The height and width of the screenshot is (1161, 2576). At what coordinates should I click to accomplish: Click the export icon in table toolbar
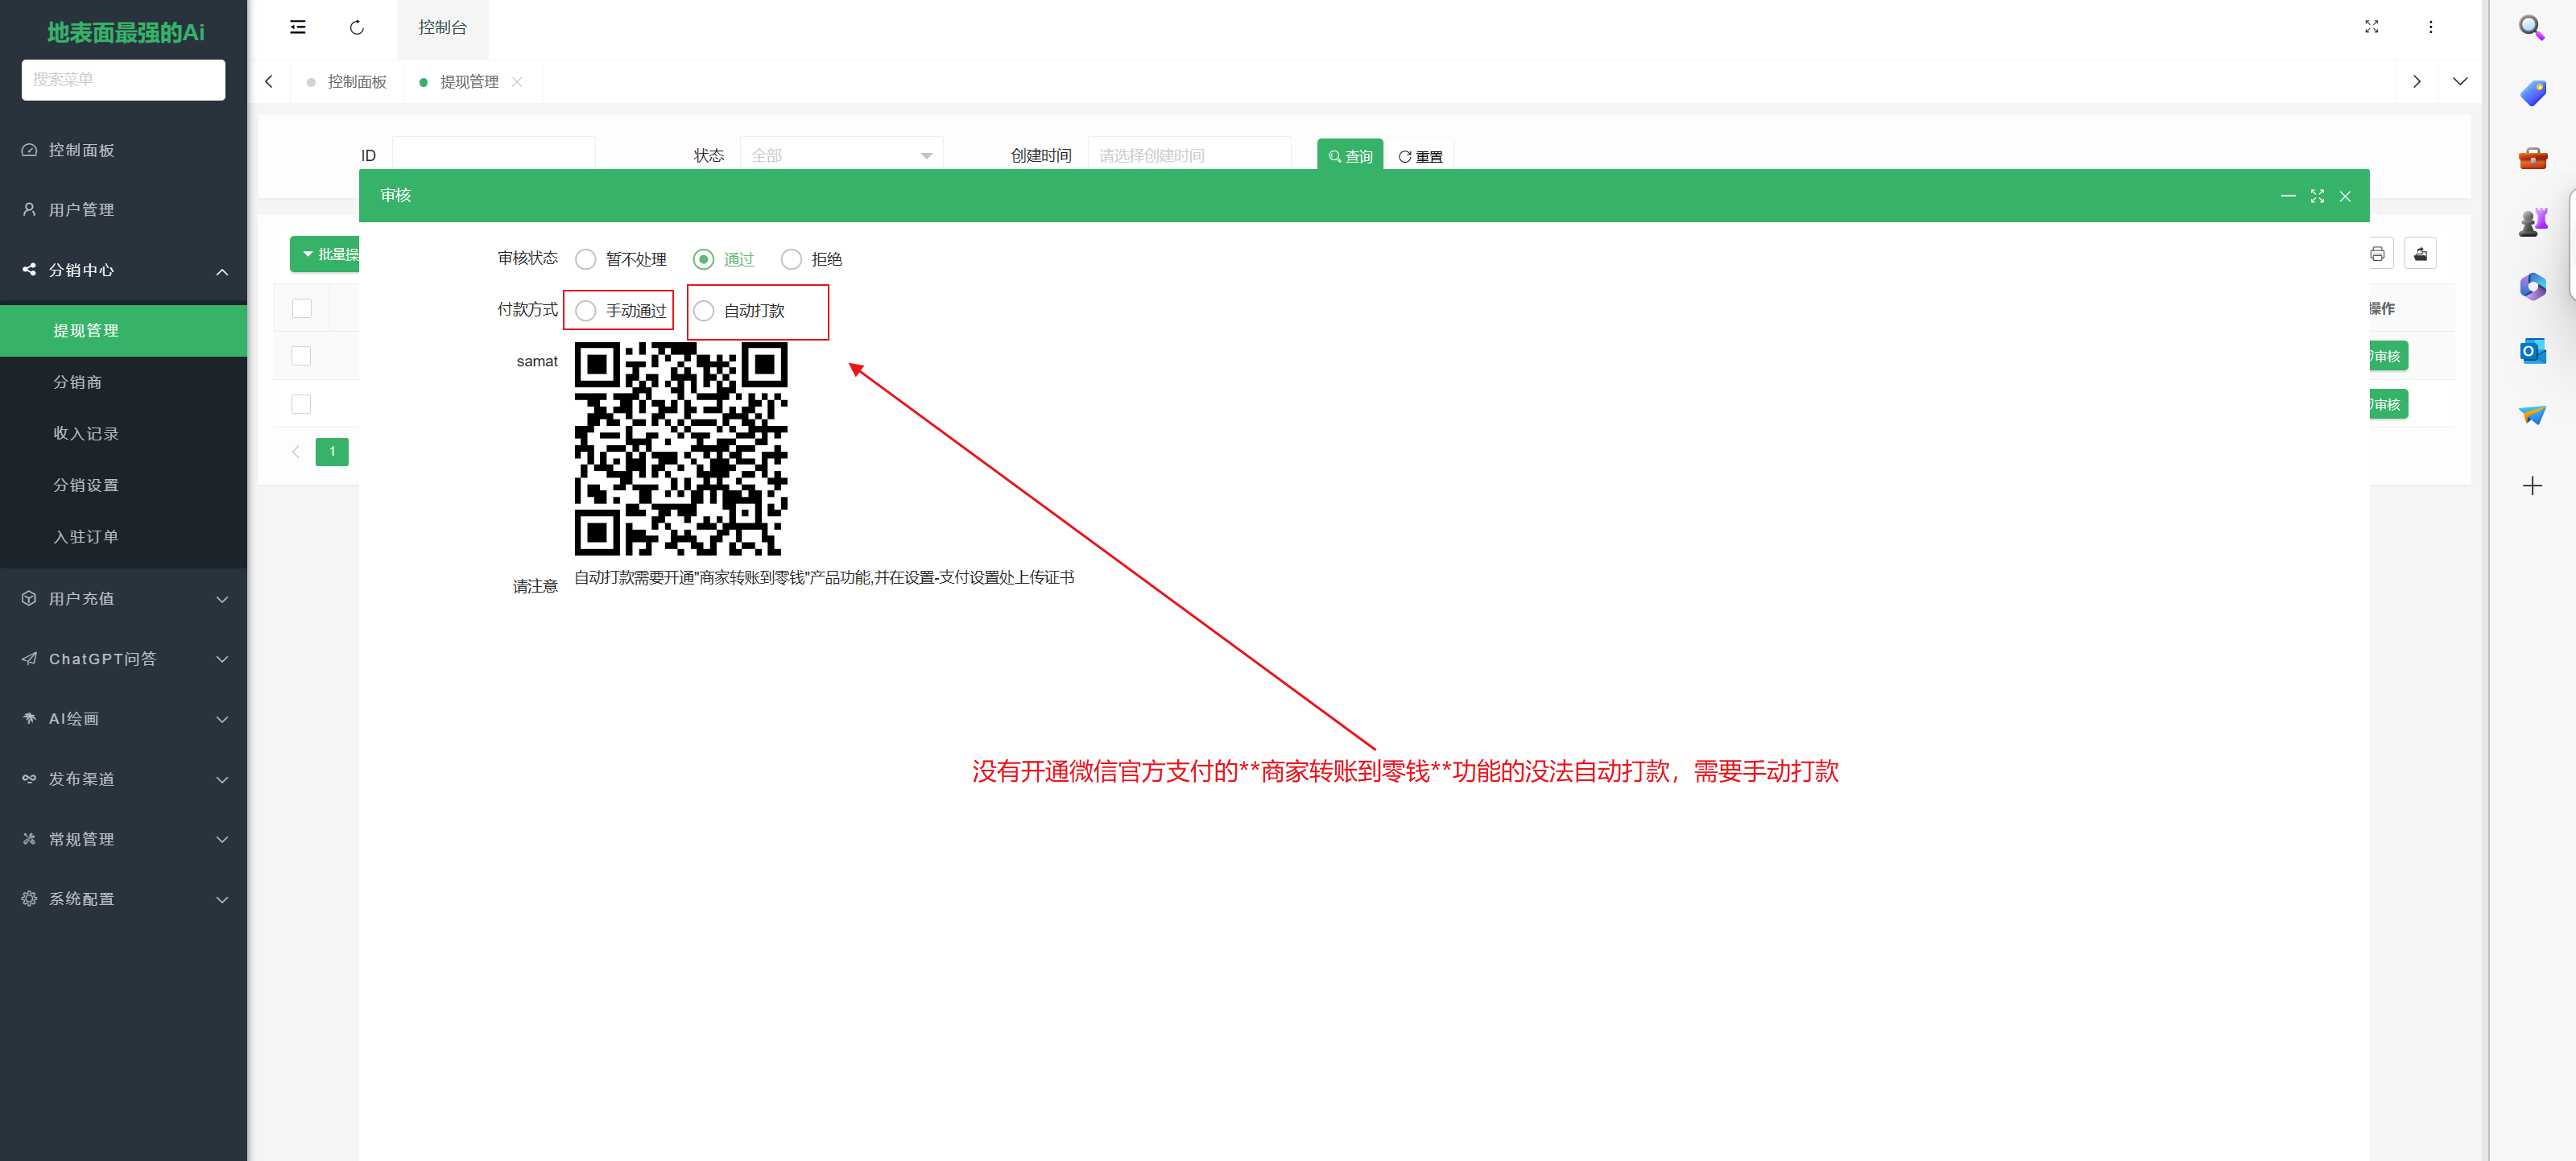[2420, 254]
